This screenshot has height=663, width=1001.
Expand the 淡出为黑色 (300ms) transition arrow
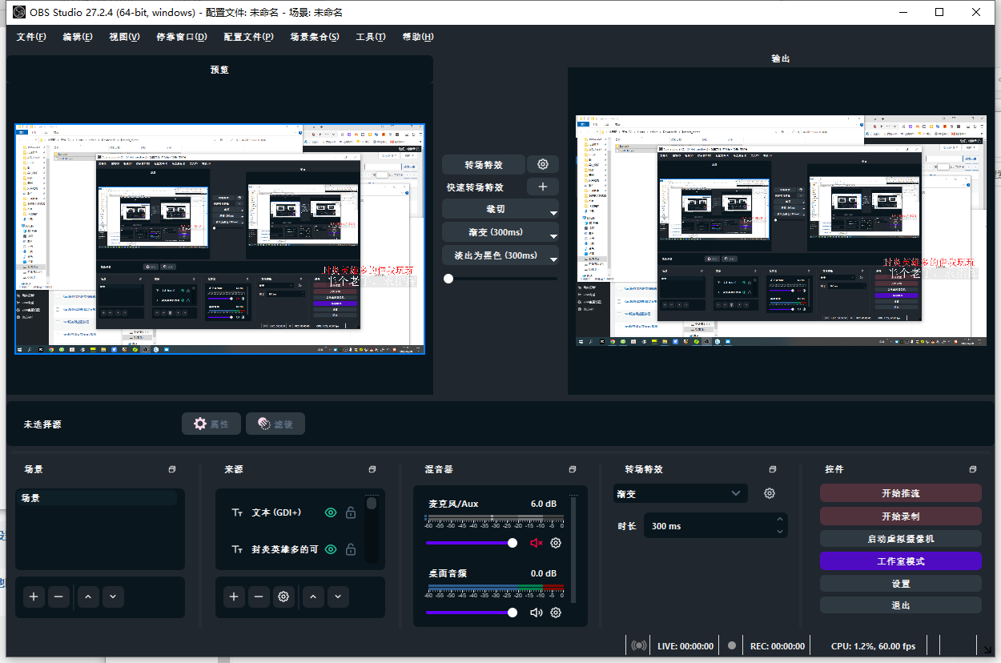pos(553,260)
